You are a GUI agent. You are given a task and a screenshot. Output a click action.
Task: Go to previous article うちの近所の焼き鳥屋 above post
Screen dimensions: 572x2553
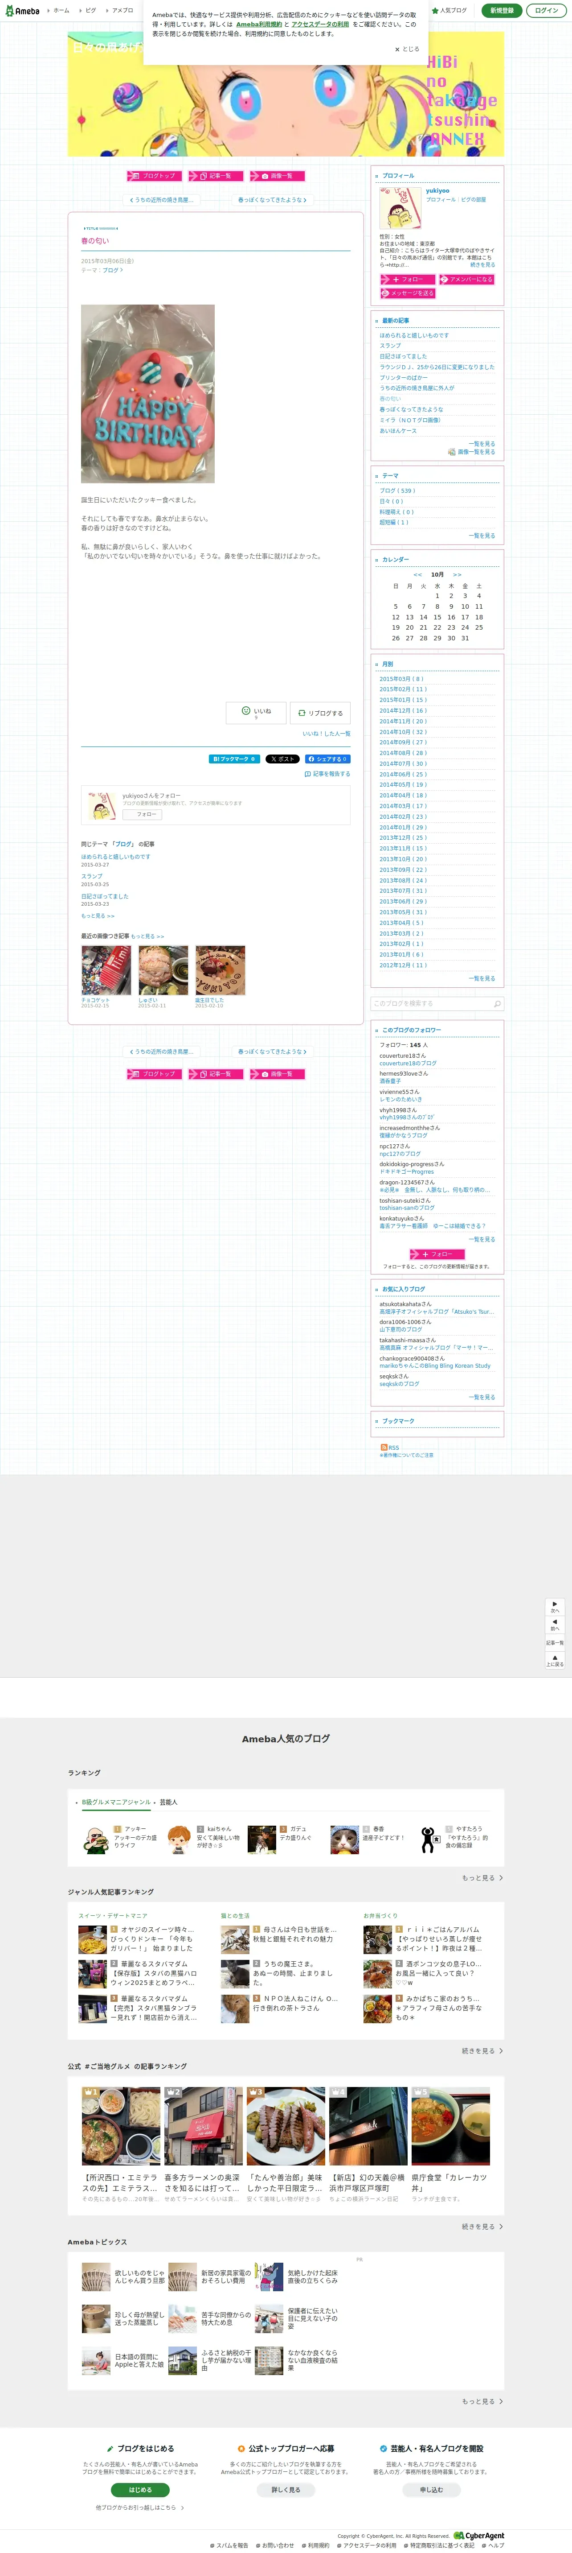[x=161, y=200]
